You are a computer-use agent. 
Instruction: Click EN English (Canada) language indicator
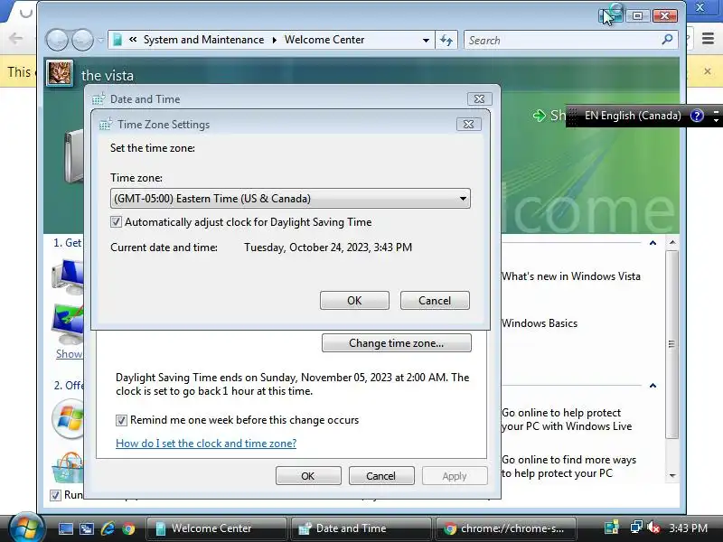tap(633, 116)
